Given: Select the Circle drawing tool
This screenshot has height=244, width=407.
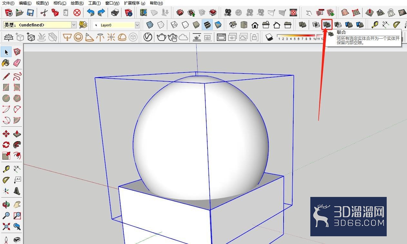Looking at the screenshot, I should [6, 98].
